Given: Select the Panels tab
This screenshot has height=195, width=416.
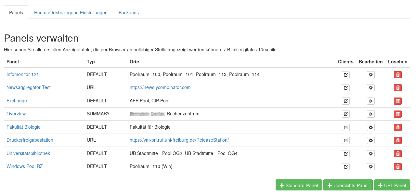Looking at the screenshot, I should (16, 13).
